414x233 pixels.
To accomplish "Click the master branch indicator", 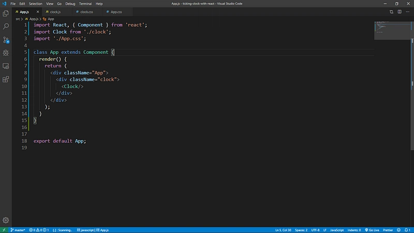I will 18,230.
